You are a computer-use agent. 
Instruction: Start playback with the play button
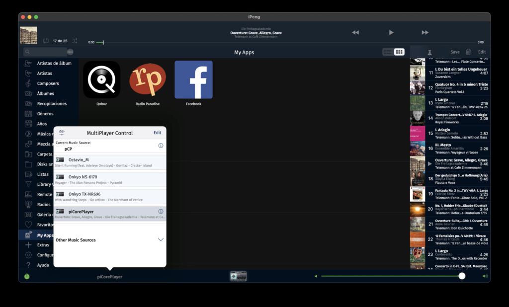(x=391, y=32)
